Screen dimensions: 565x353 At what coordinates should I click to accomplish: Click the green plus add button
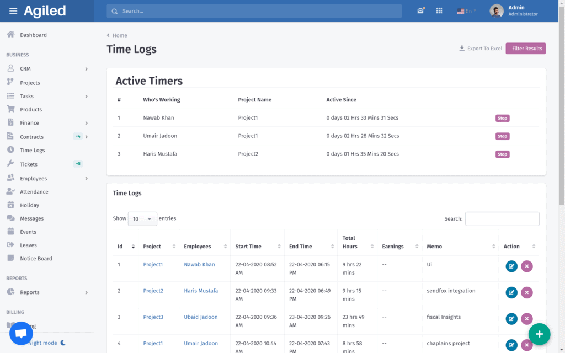point(540,334)
